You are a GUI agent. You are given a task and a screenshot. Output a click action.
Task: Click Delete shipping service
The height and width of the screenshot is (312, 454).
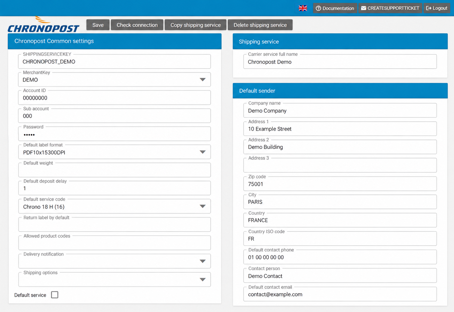[260, 25]
